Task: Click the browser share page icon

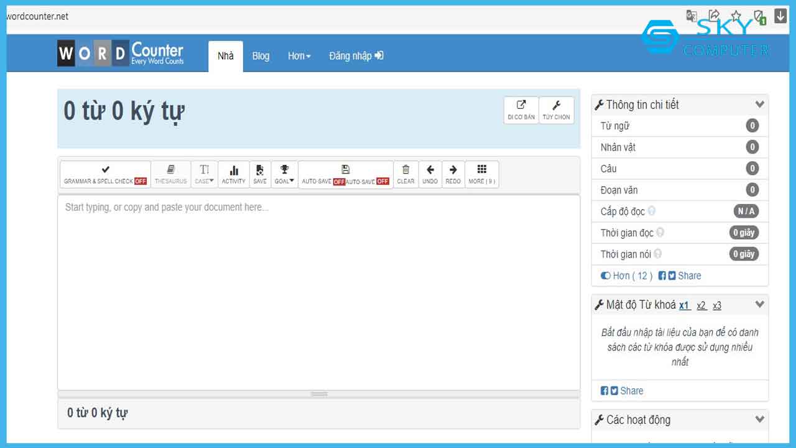Action: click(714, 16)
